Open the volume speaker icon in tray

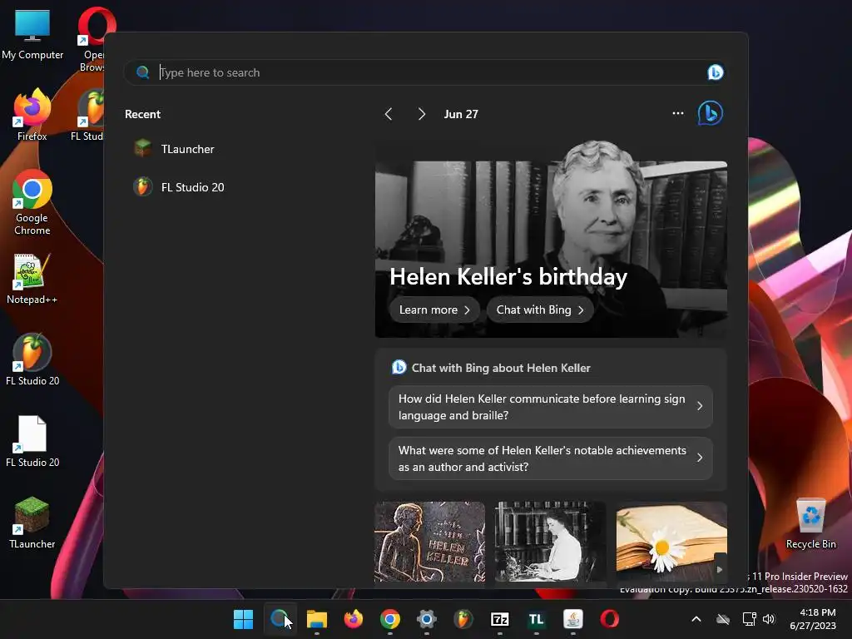768,619
